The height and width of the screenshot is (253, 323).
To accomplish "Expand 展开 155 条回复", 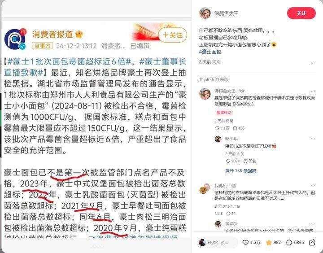I will click(240, 171).
